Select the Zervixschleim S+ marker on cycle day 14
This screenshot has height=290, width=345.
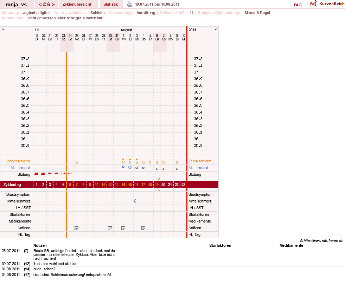123,161
